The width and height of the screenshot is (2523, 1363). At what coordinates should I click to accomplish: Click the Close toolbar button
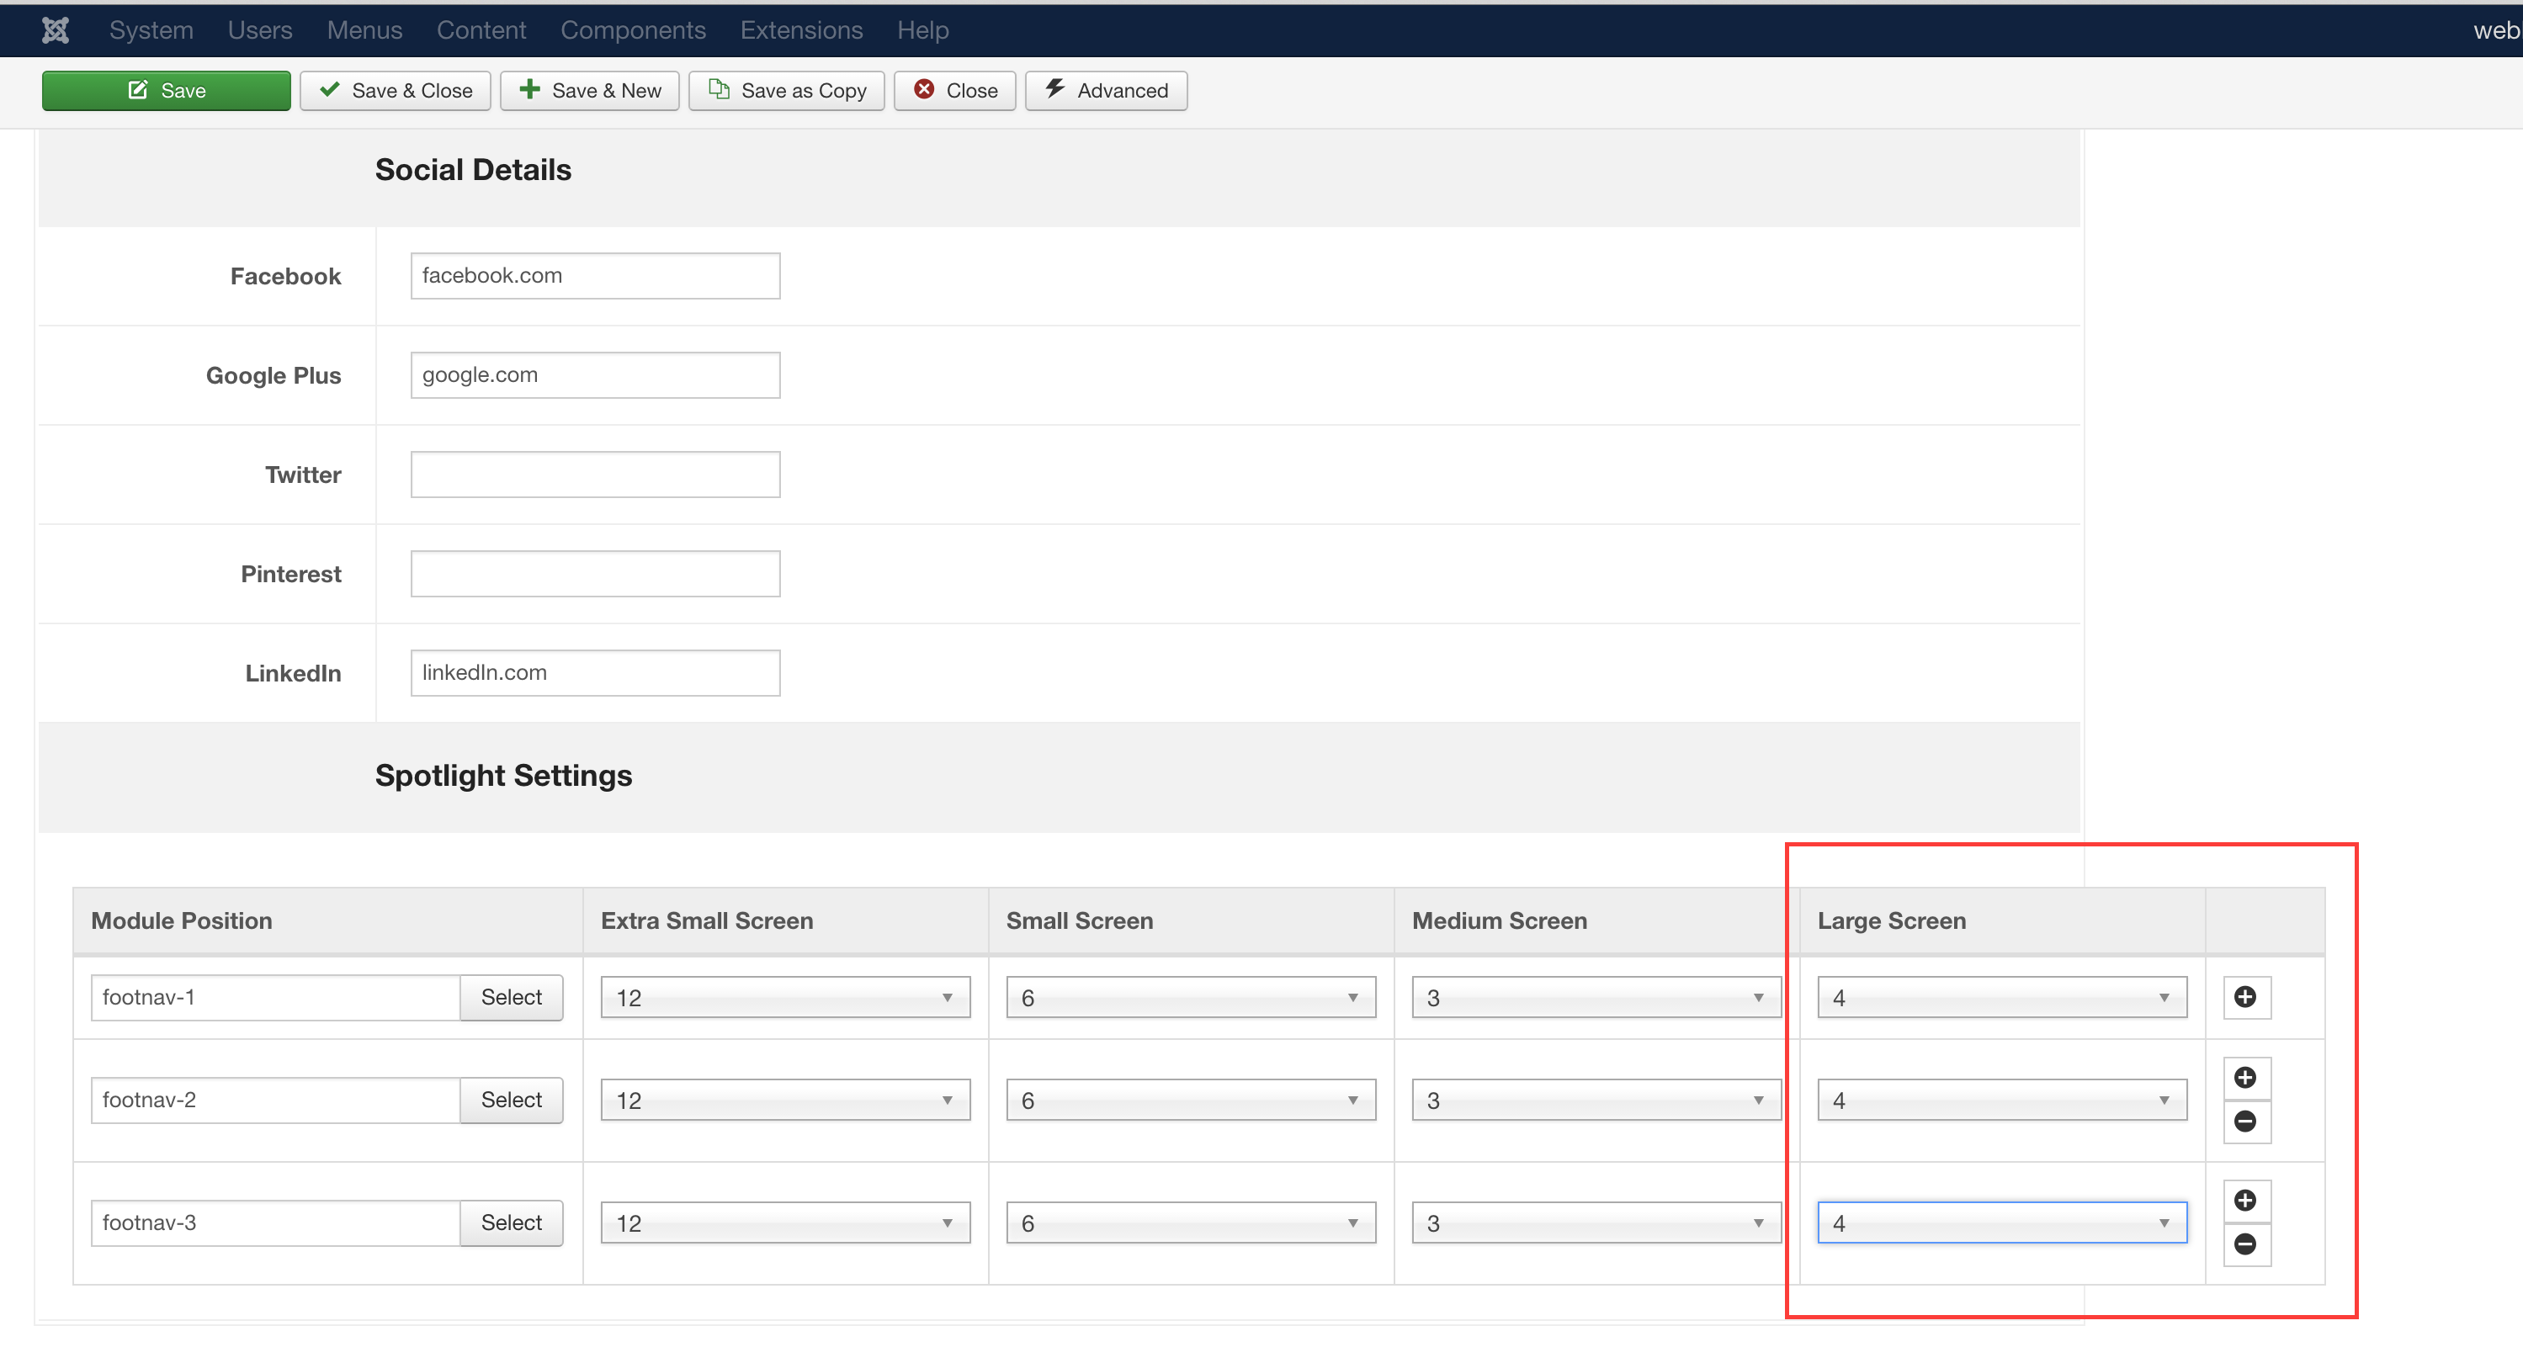[955, 90]
